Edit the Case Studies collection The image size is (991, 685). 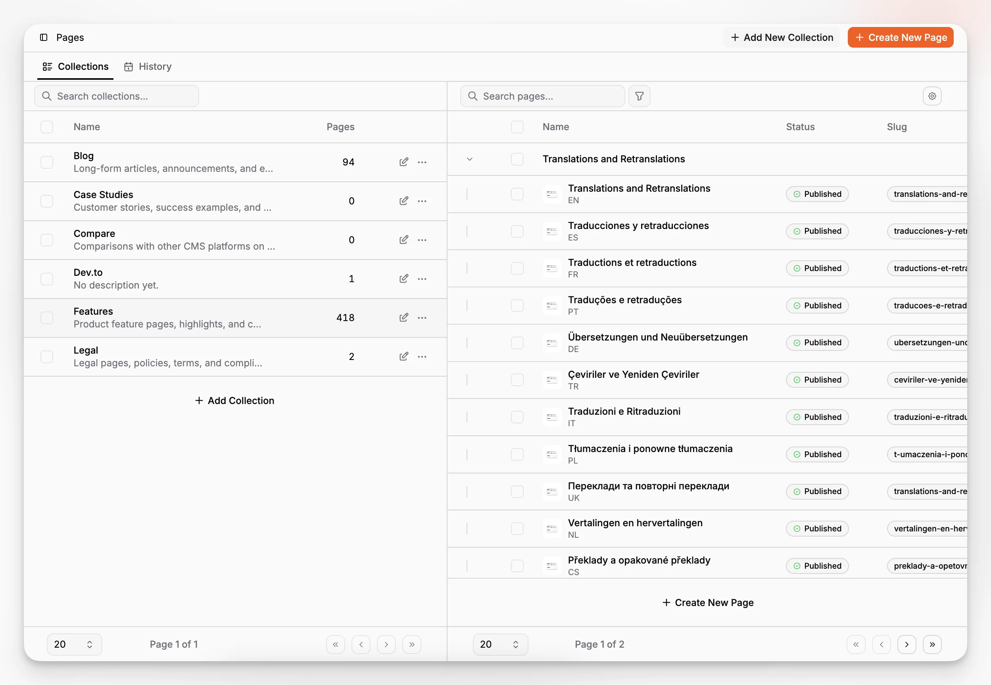coord(404,201)
